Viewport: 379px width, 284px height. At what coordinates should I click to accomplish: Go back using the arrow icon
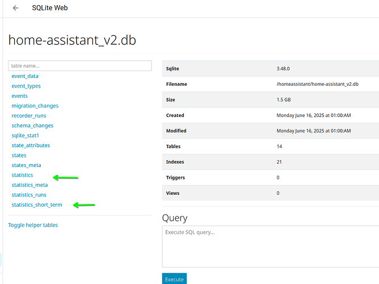pyautogui.click(x=15, y=8)
